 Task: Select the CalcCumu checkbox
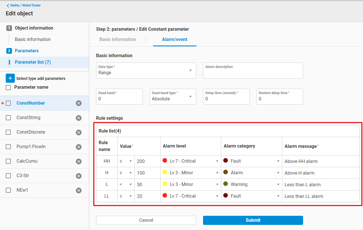(9, 161)
